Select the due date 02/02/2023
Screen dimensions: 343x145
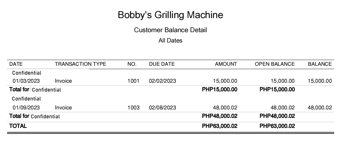tap(162, 81)
